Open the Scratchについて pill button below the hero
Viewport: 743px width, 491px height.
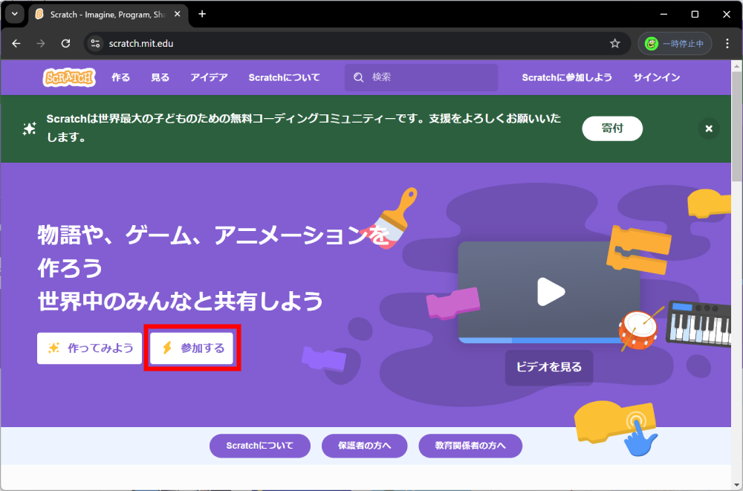pyautogui.click(x=259, y=446)
